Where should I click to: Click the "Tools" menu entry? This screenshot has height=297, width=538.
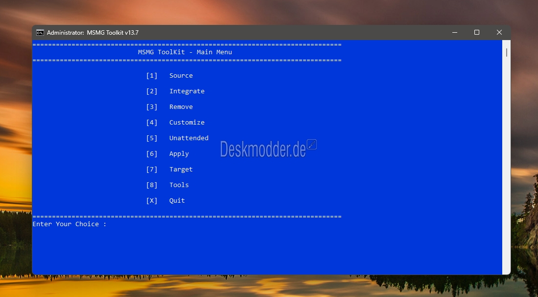179,185
